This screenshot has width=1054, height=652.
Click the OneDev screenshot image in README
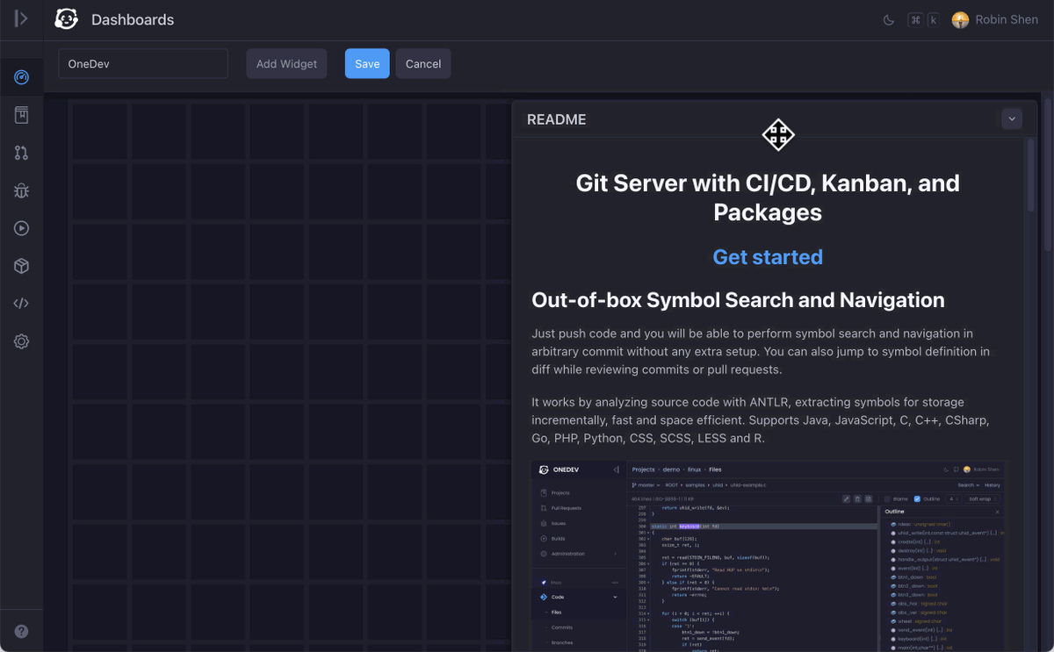[768, 556]
